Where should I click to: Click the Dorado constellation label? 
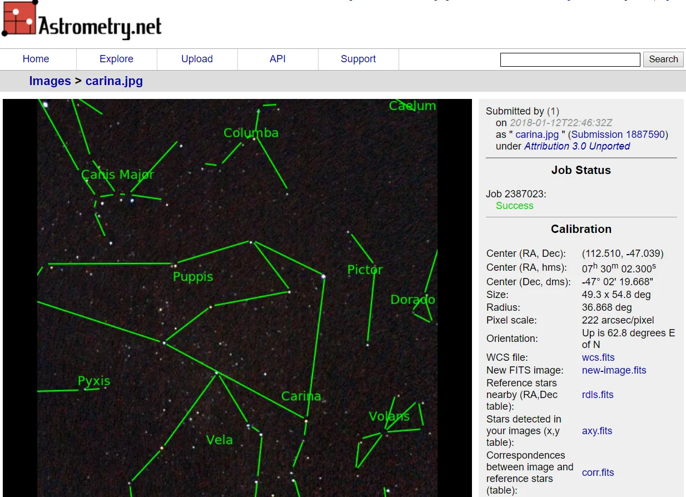point(413,300)
